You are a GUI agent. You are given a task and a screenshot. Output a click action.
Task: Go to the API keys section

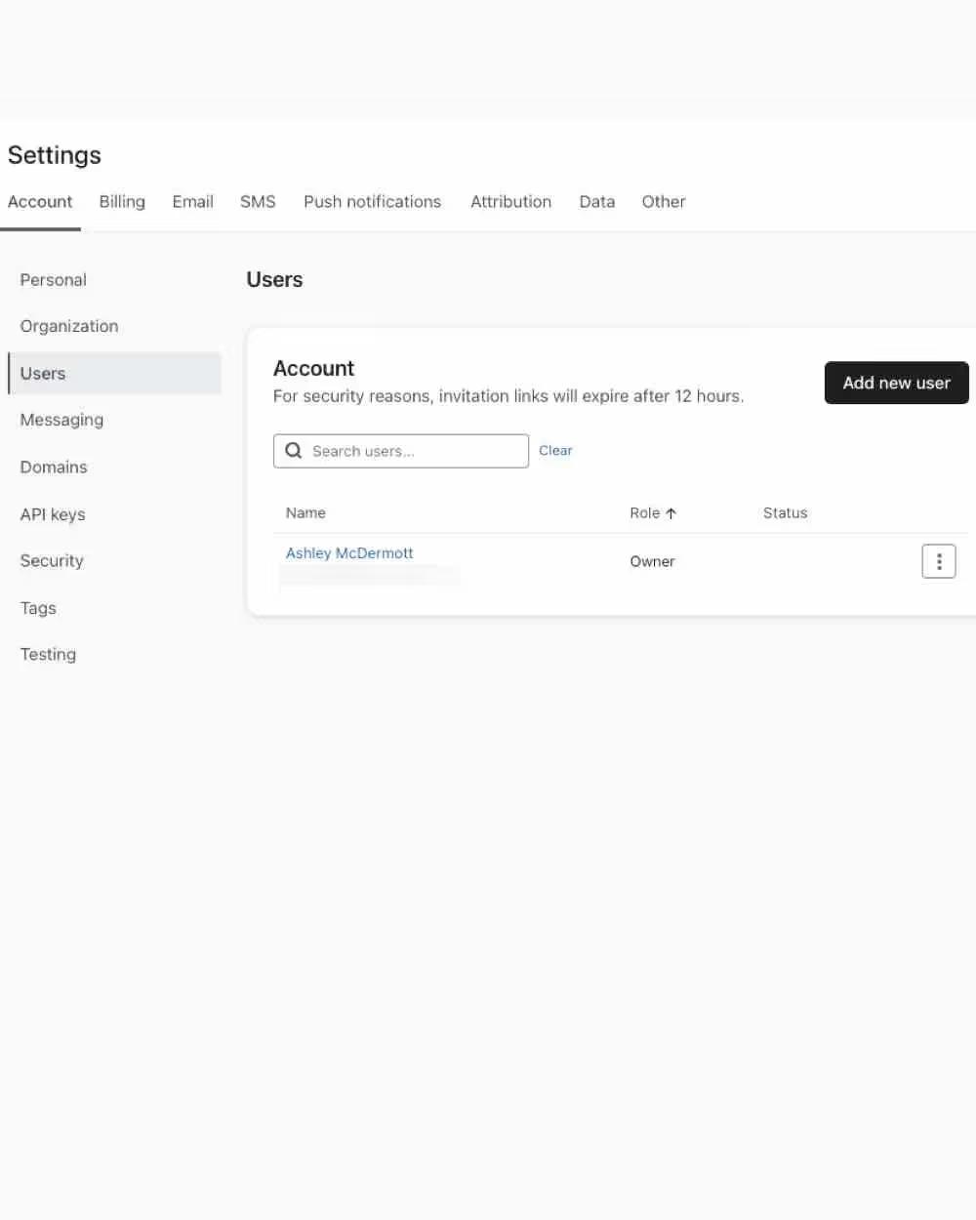(x=53, y=514)
